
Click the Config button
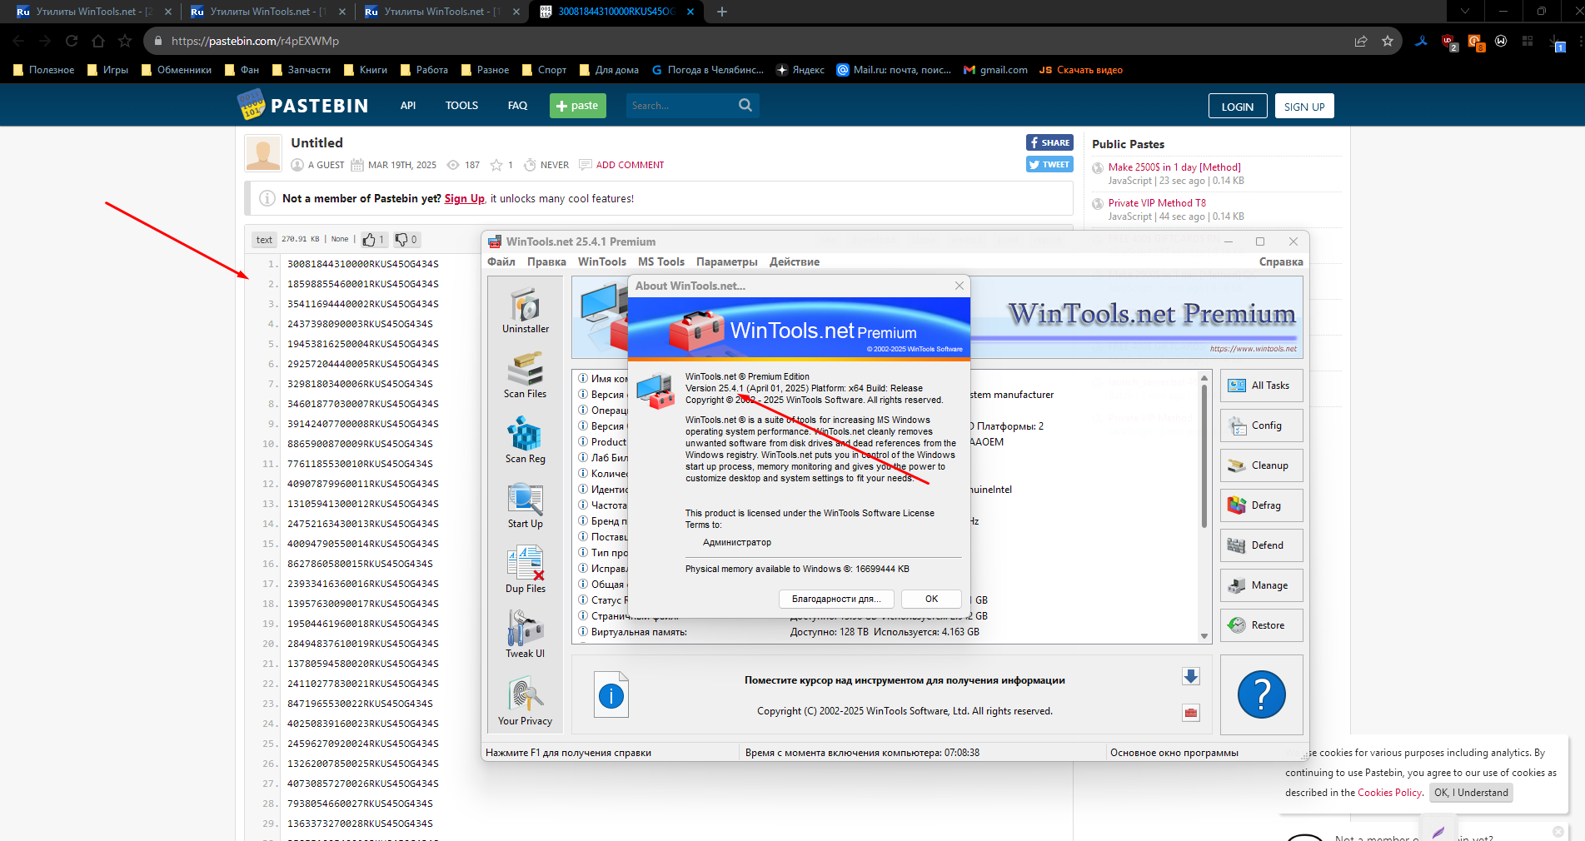pos(1262,425)
